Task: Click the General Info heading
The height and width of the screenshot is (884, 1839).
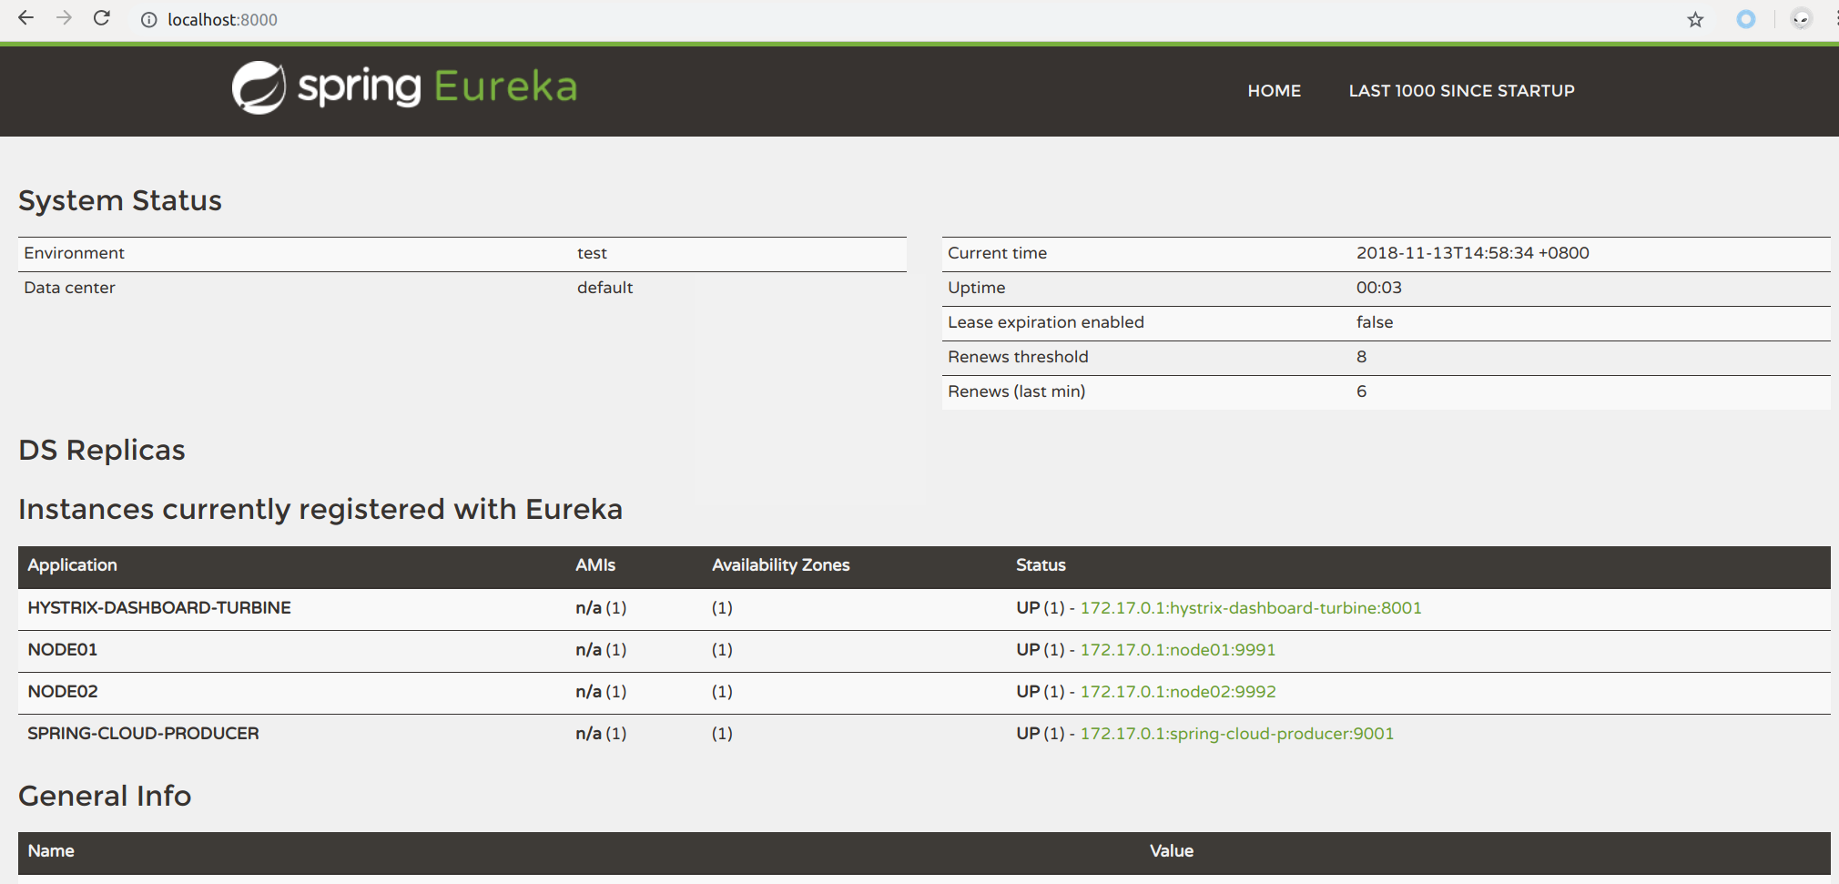Action: coord(105,796)
